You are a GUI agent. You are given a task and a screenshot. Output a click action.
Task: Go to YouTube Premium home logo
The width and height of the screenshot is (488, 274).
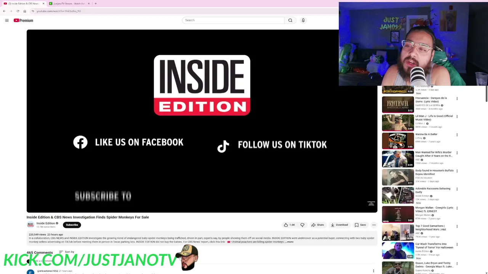point(24,21)
